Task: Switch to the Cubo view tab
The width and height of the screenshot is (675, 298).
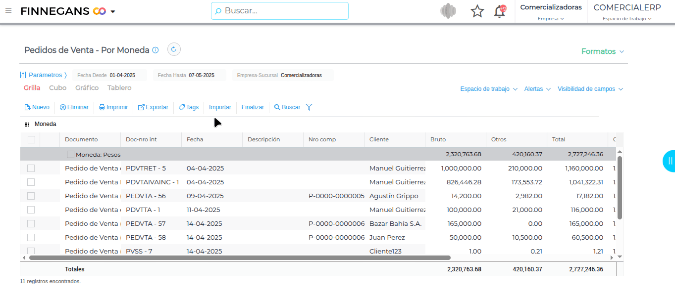Action: coord(57,88)
